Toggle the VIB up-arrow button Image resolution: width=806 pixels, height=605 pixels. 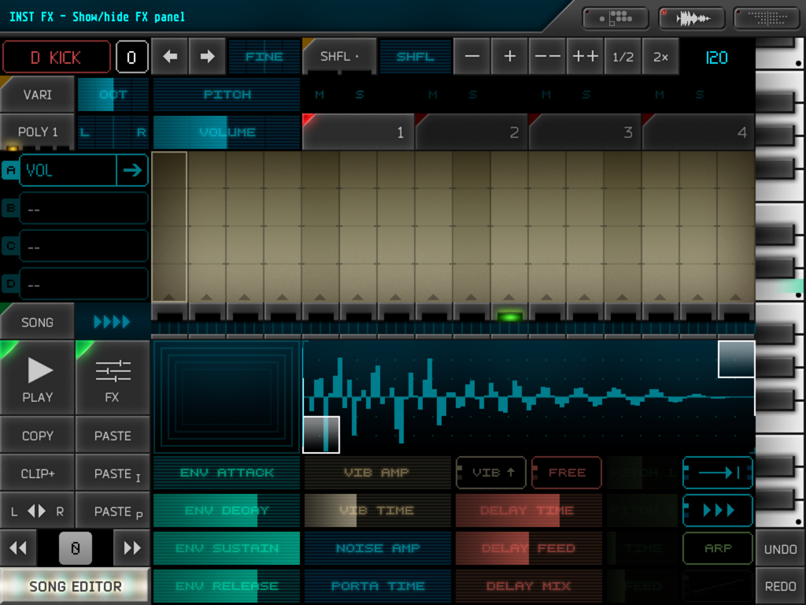491,472
